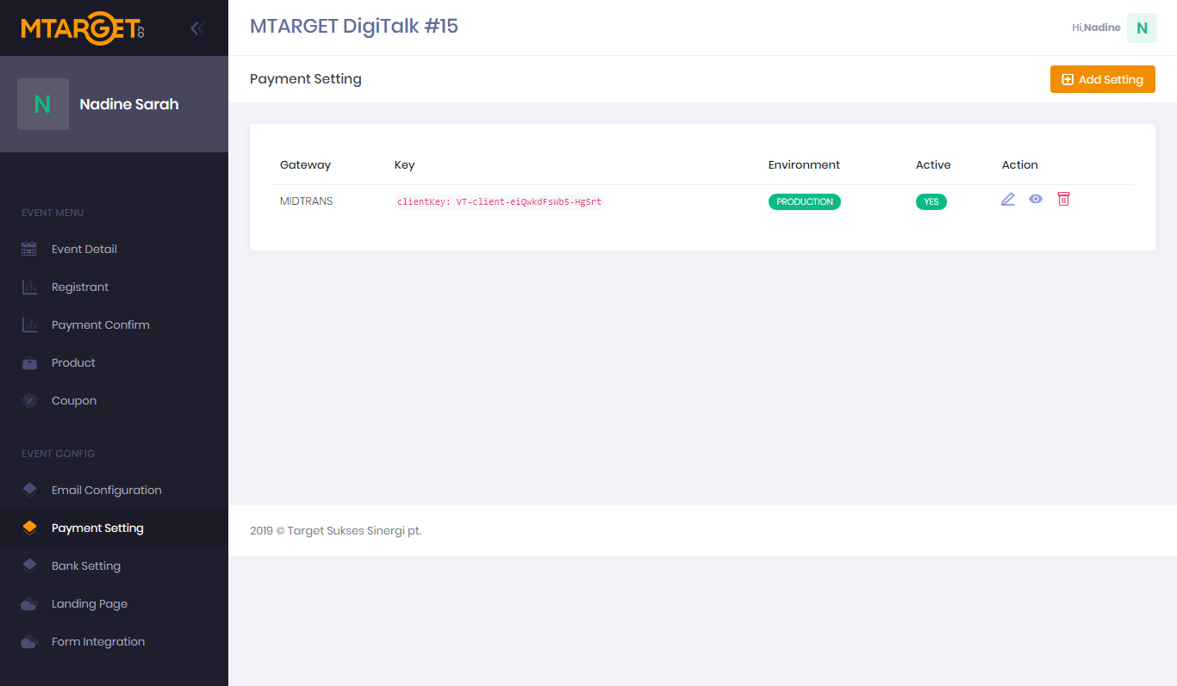Click the Payment Setting page heading

[x=306, y=79]
